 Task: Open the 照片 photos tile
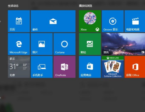(x=42, y=44)
